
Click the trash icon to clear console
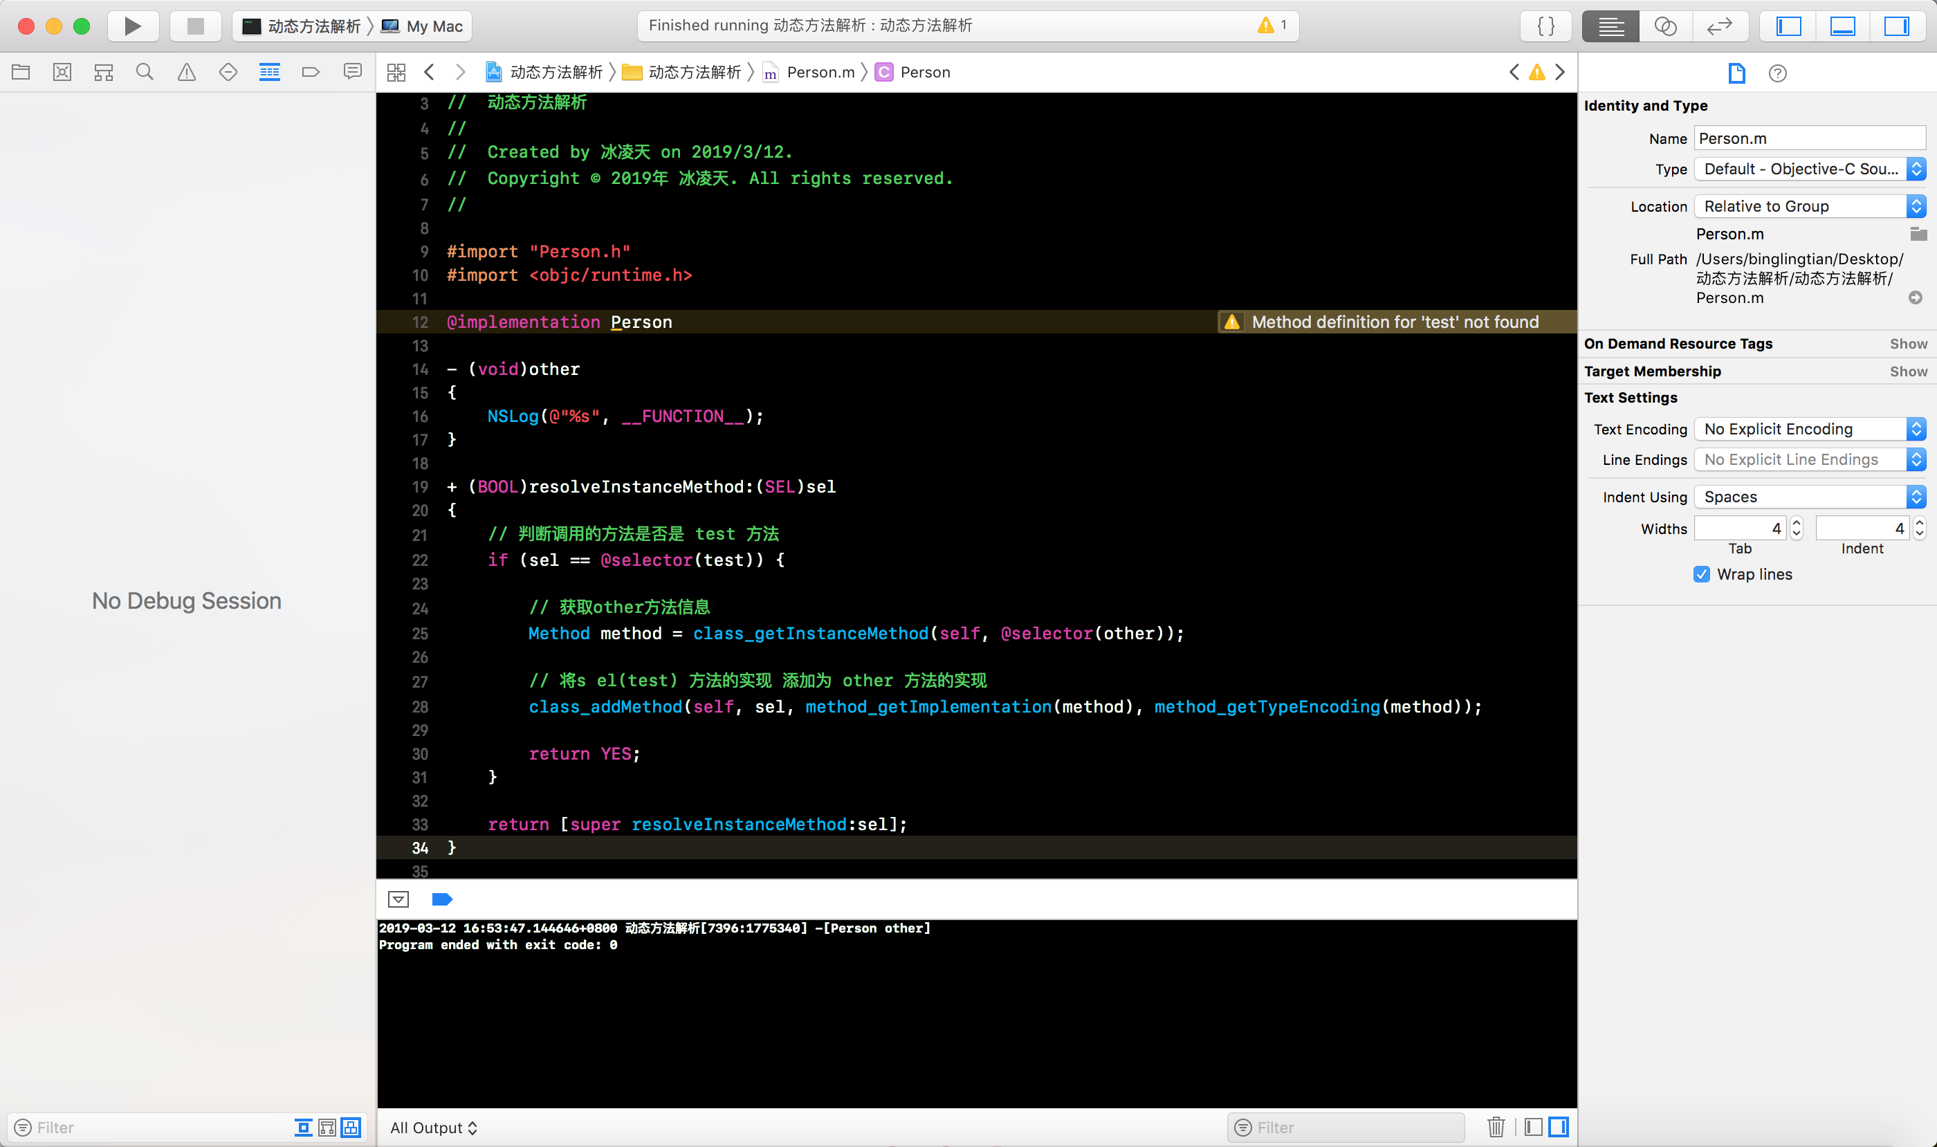(x=1496, y=1127)
